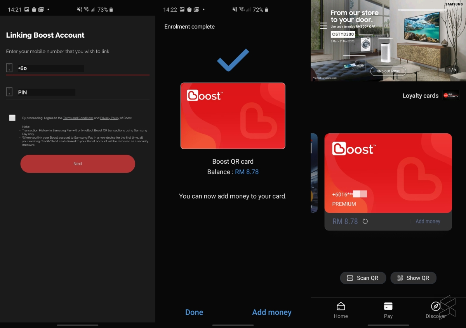Refresh the Boost balance with the refresh icon
The image size is (466, 328).
pyautogui.click(x=364, y=221)
